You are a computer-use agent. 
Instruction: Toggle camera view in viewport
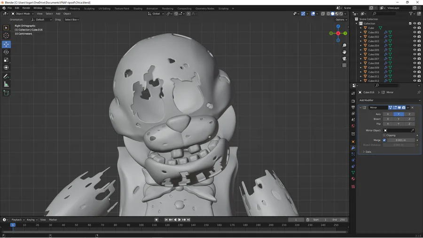[345, 59]
